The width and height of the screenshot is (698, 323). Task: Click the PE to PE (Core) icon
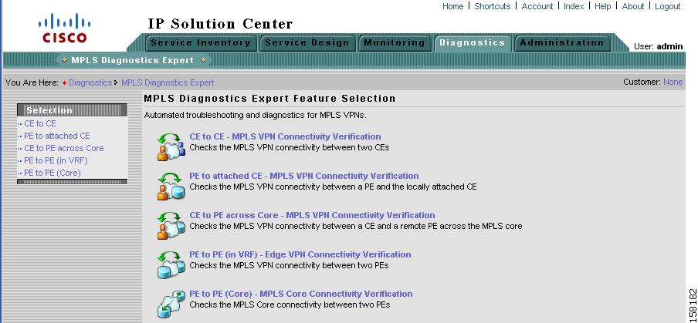pos(171,304)
